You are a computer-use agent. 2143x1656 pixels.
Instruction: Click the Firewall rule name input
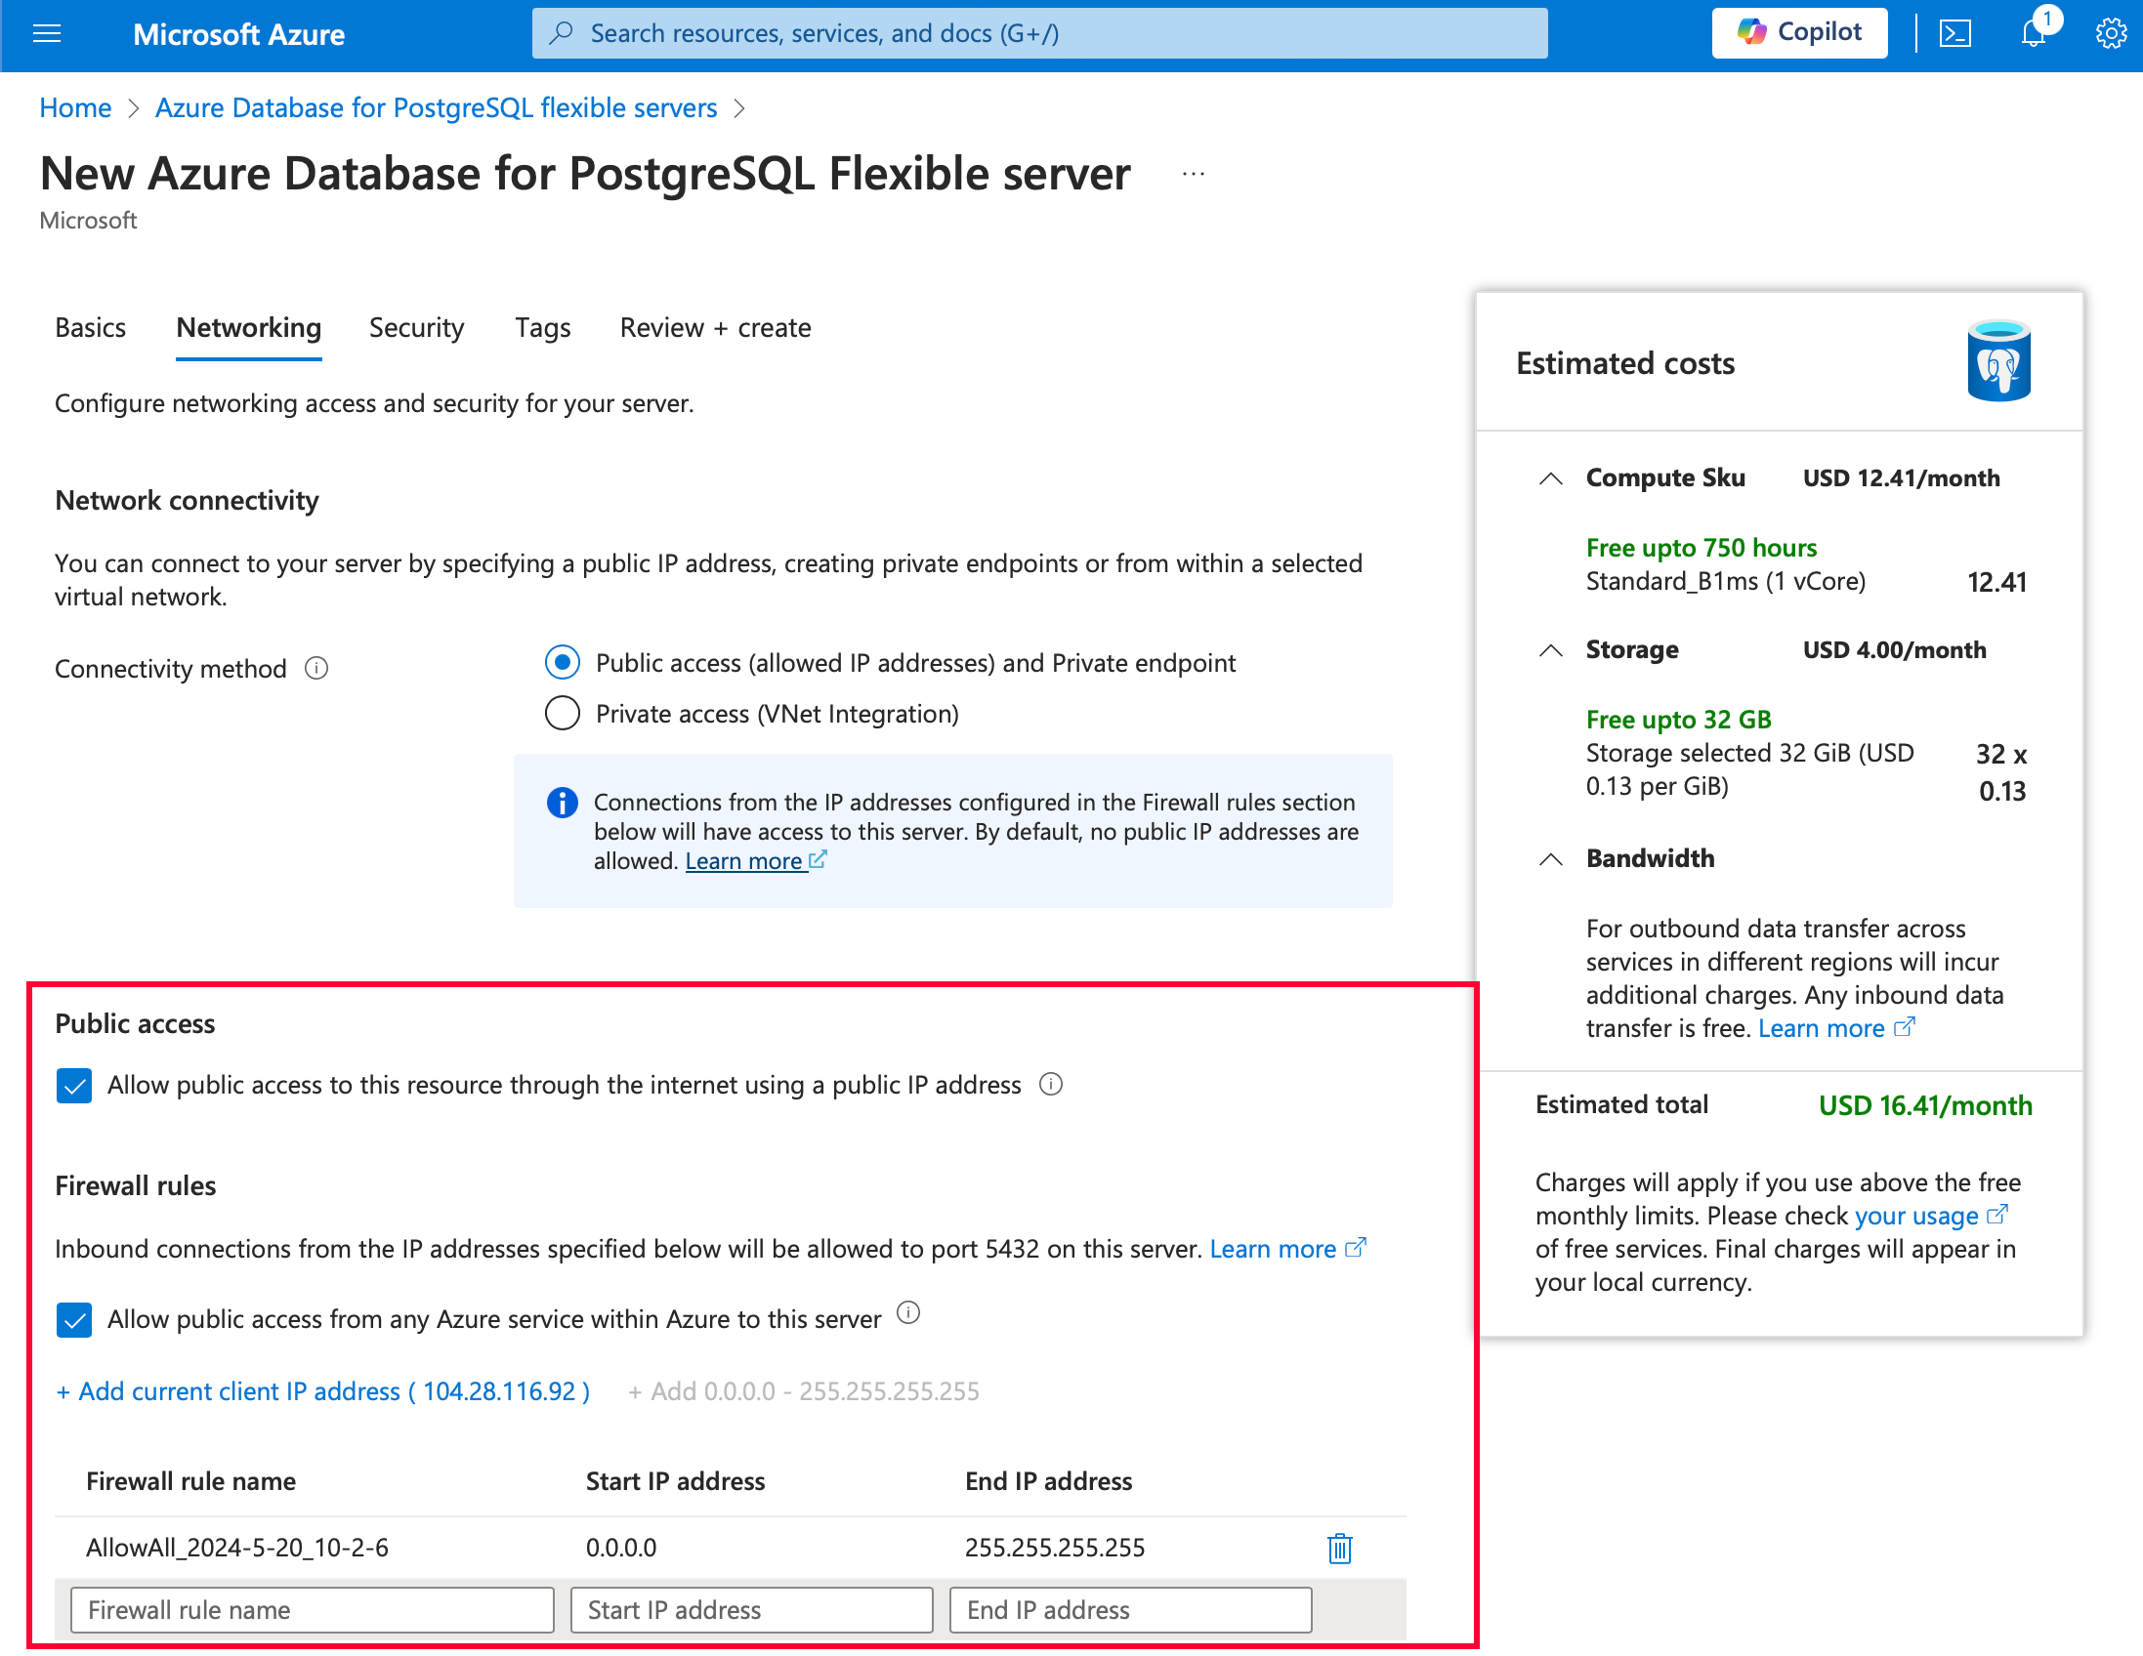pos(312,1610)
